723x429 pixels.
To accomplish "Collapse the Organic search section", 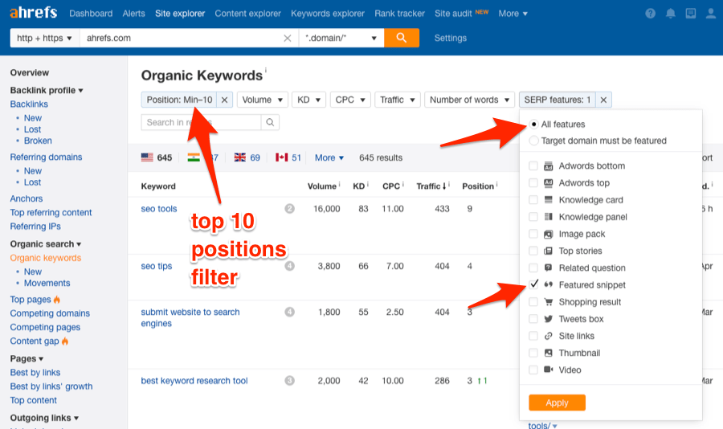I will [x=46, y=244].
